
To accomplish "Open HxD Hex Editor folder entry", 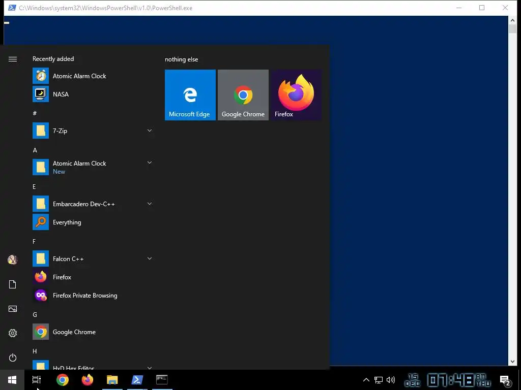I will click(93, 365).
